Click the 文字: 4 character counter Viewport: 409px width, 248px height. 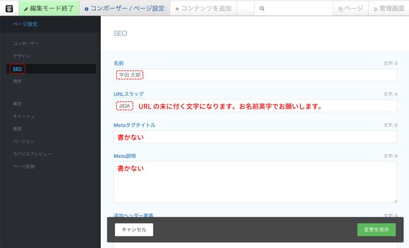[390, 94]
